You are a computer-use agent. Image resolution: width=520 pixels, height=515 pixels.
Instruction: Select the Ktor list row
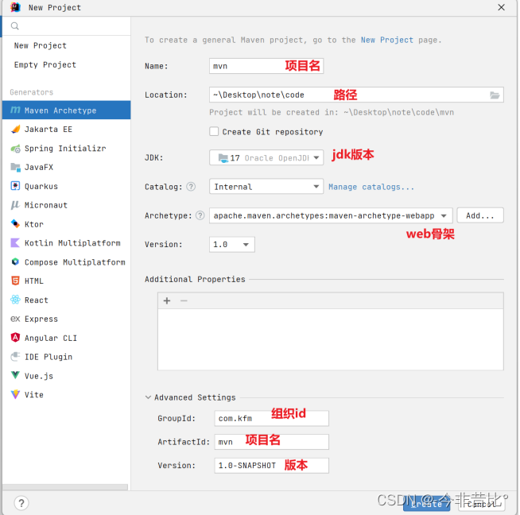click(66, 224)
